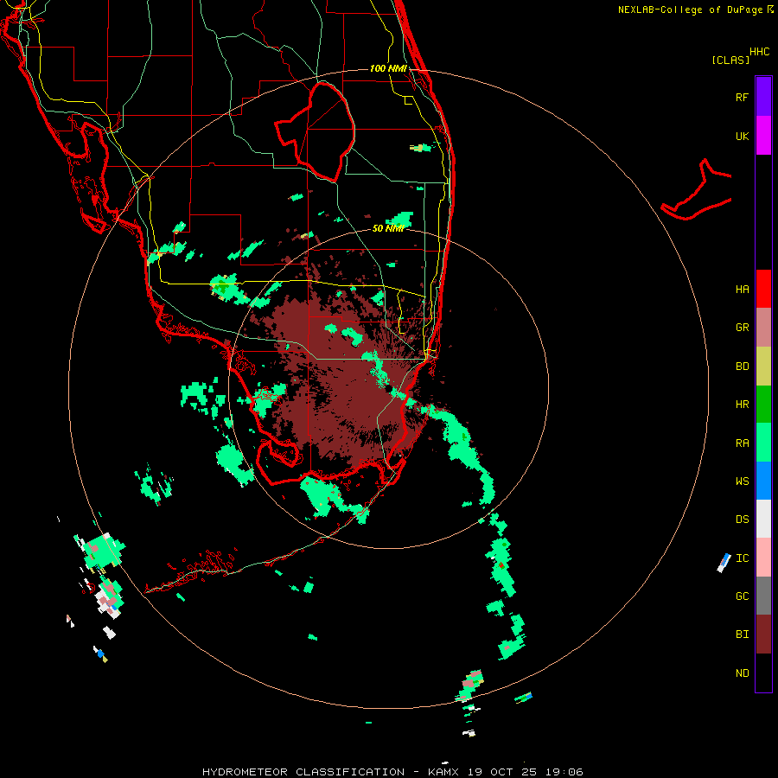Click the RF legend label
Viewport: 778px width, 778px height.
coord(742,98)
